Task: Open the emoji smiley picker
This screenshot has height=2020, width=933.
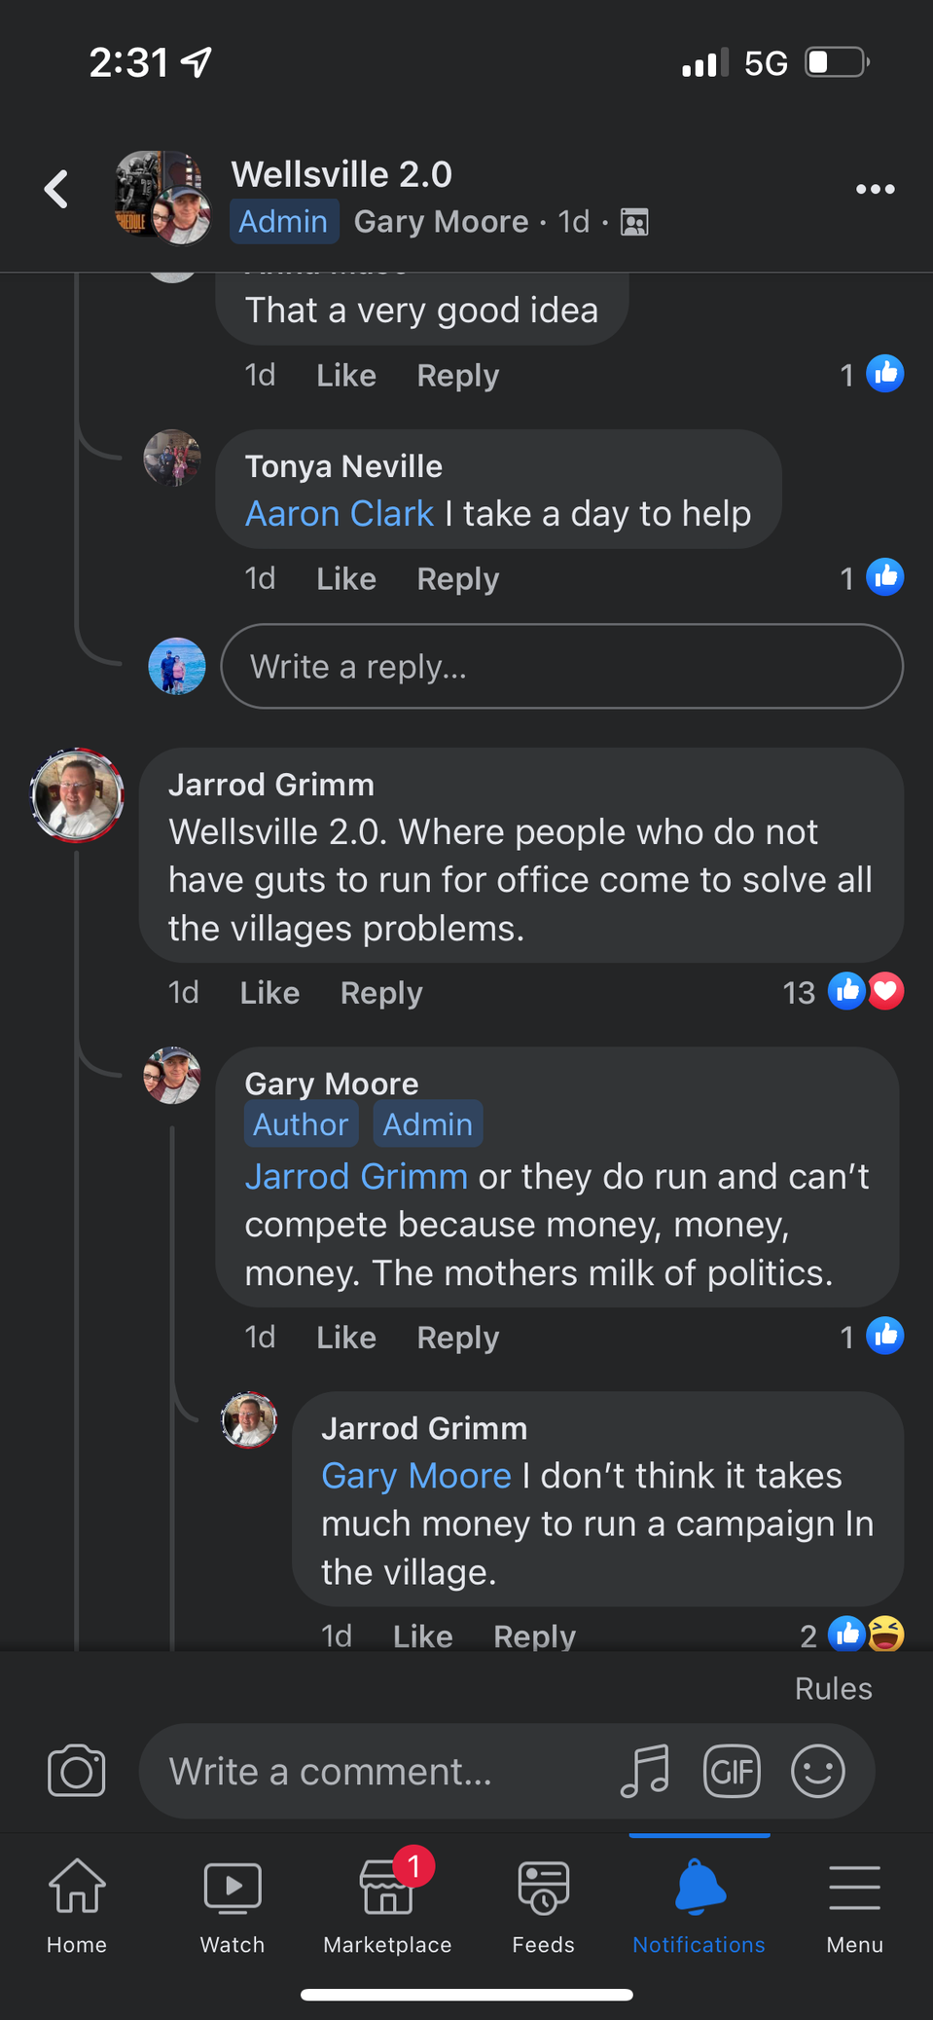Action: (818, 1771)
